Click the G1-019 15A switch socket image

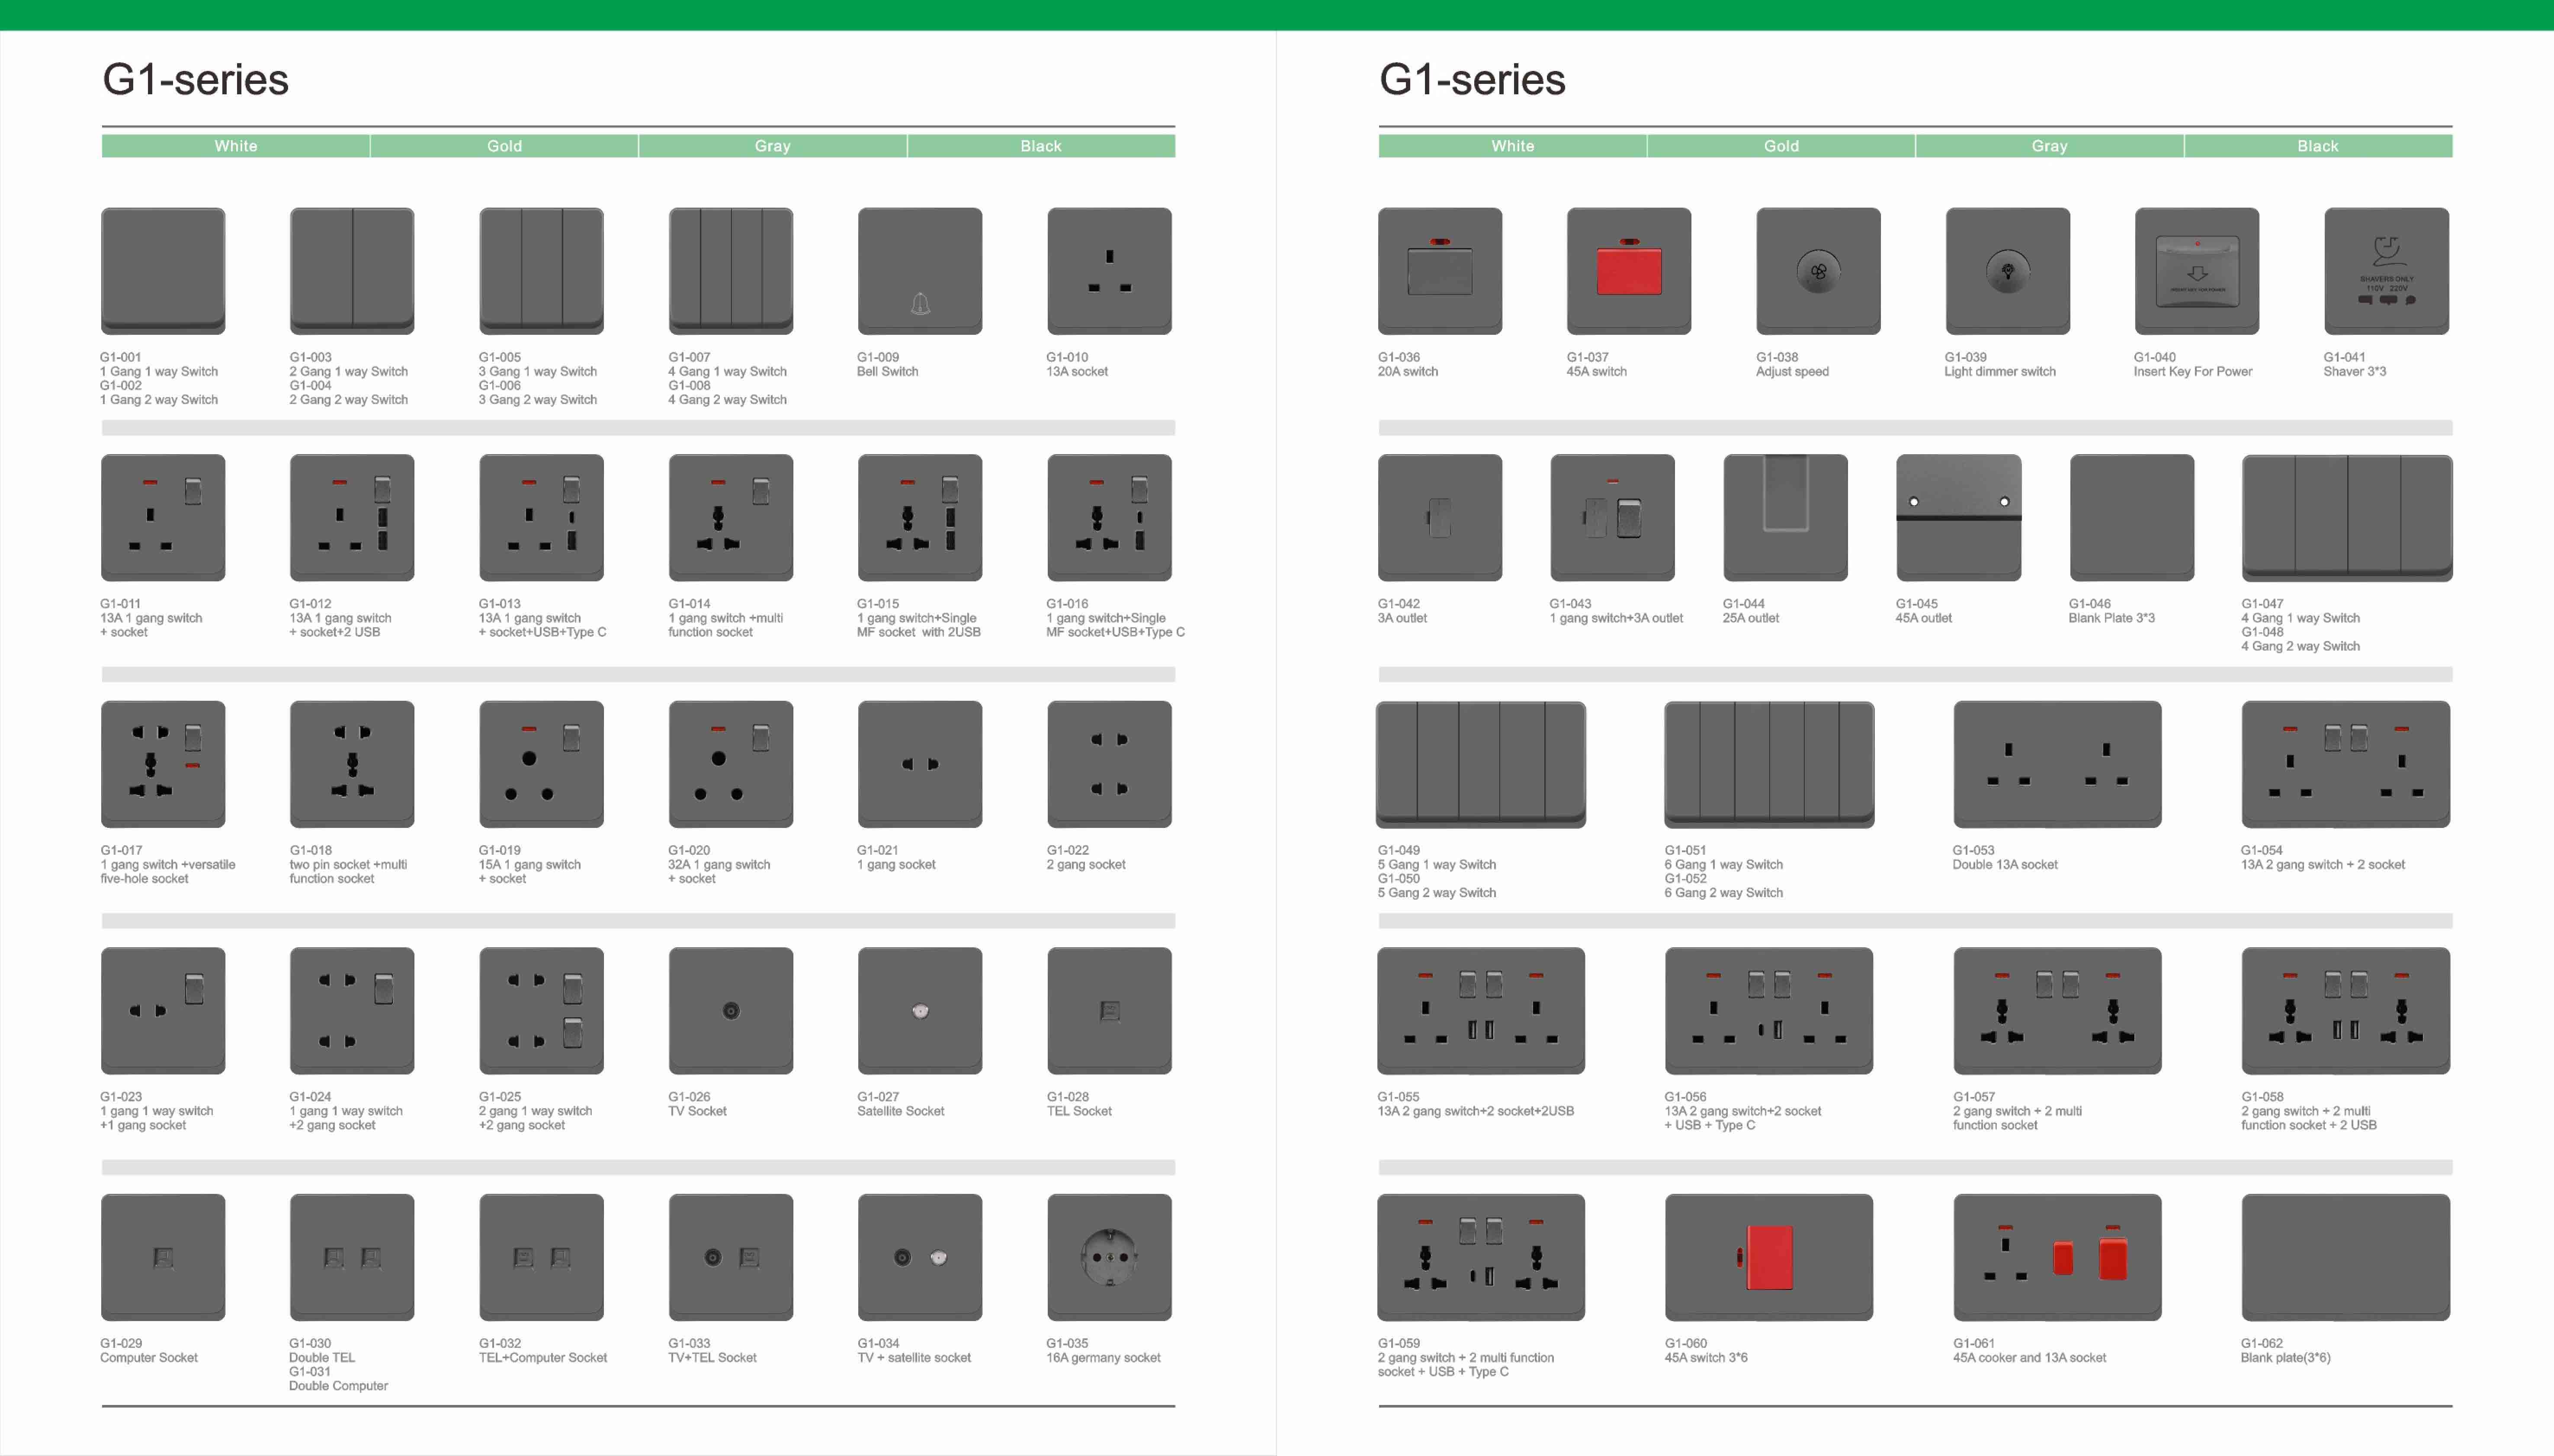541,764
